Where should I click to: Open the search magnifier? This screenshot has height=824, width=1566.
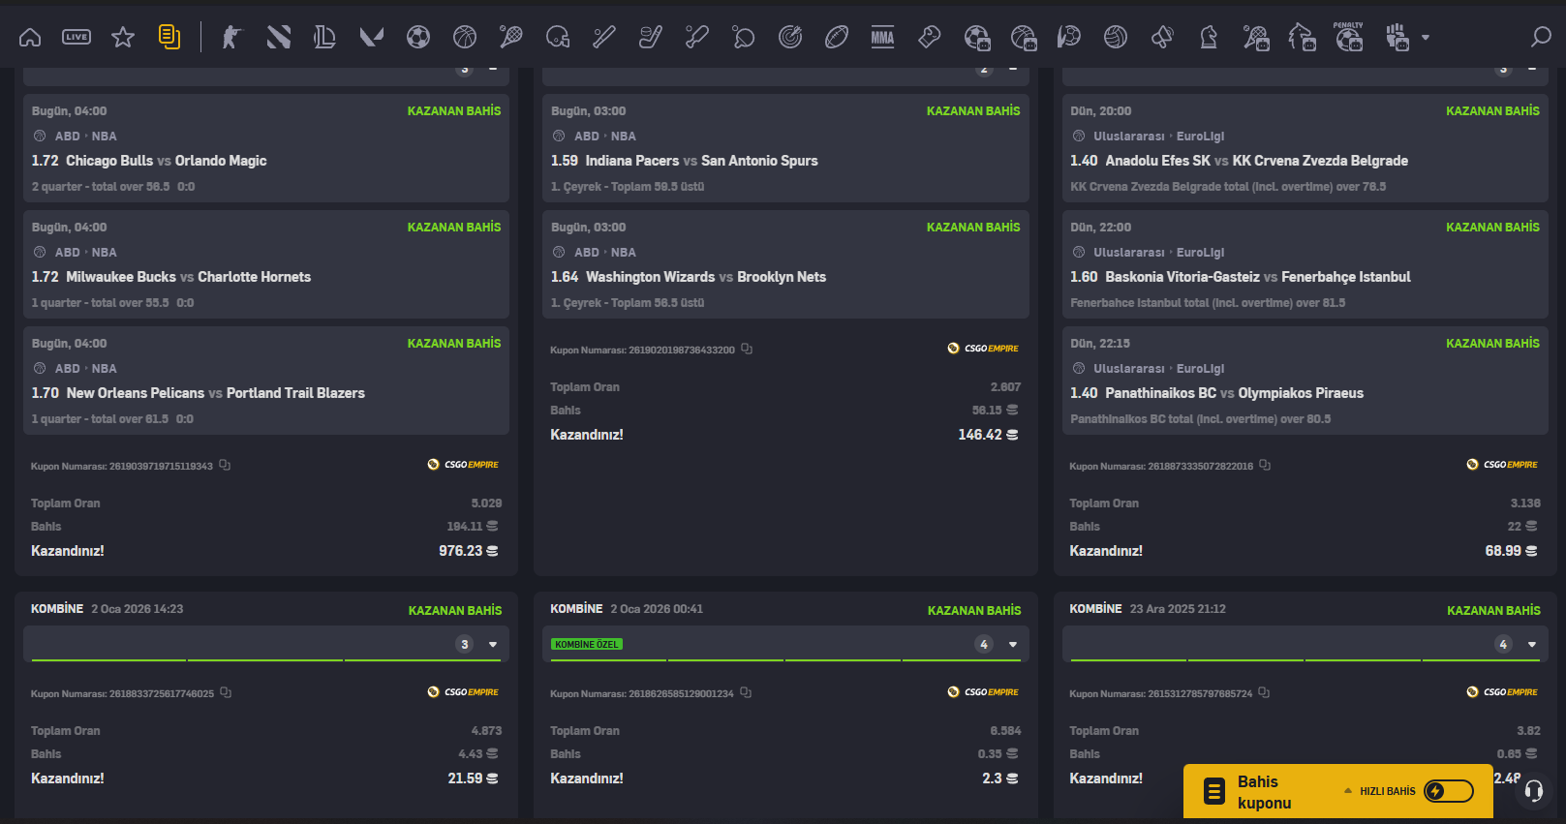1540,38
